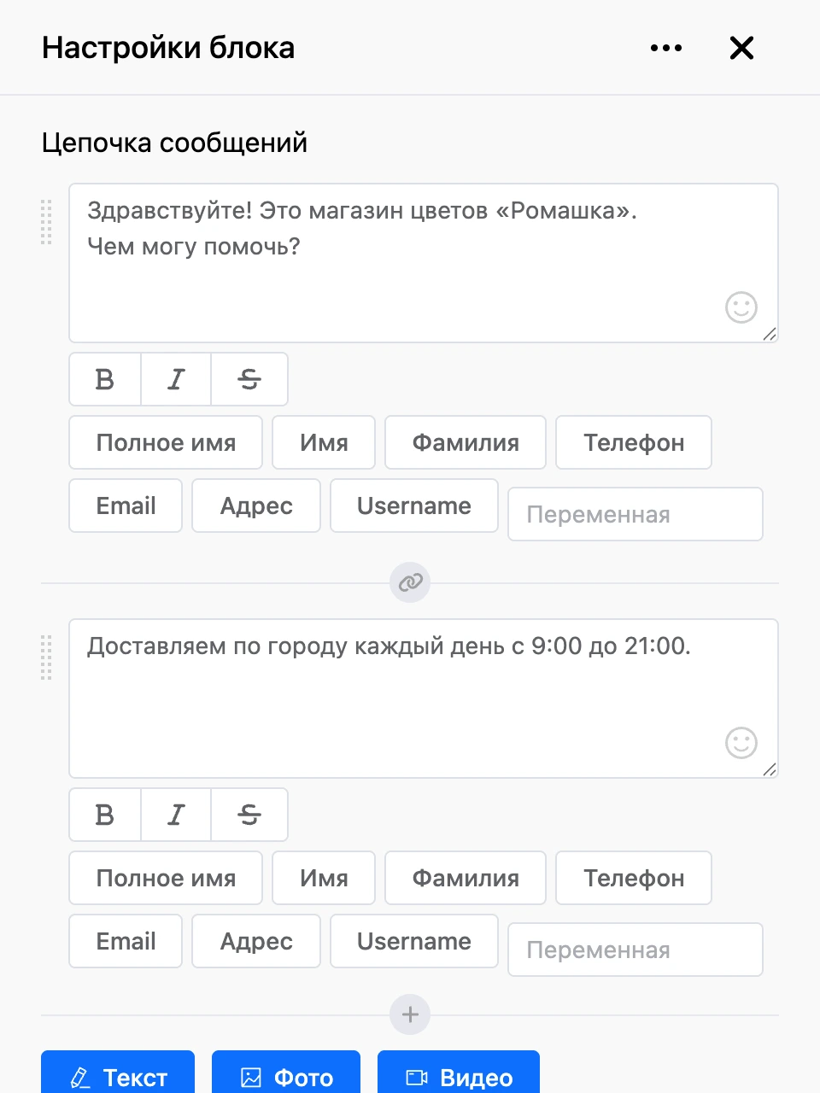Add a Фото message block

(286, 1073)
